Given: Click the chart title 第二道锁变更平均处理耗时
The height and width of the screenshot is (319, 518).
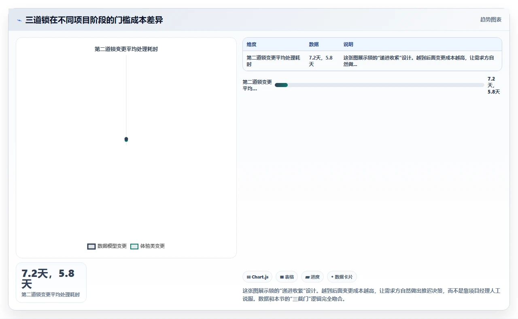Looking at the screenshot, I should click(126, 49).
